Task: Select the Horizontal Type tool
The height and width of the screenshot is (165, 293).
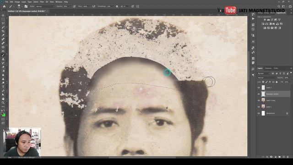Action: coord(3,87)
